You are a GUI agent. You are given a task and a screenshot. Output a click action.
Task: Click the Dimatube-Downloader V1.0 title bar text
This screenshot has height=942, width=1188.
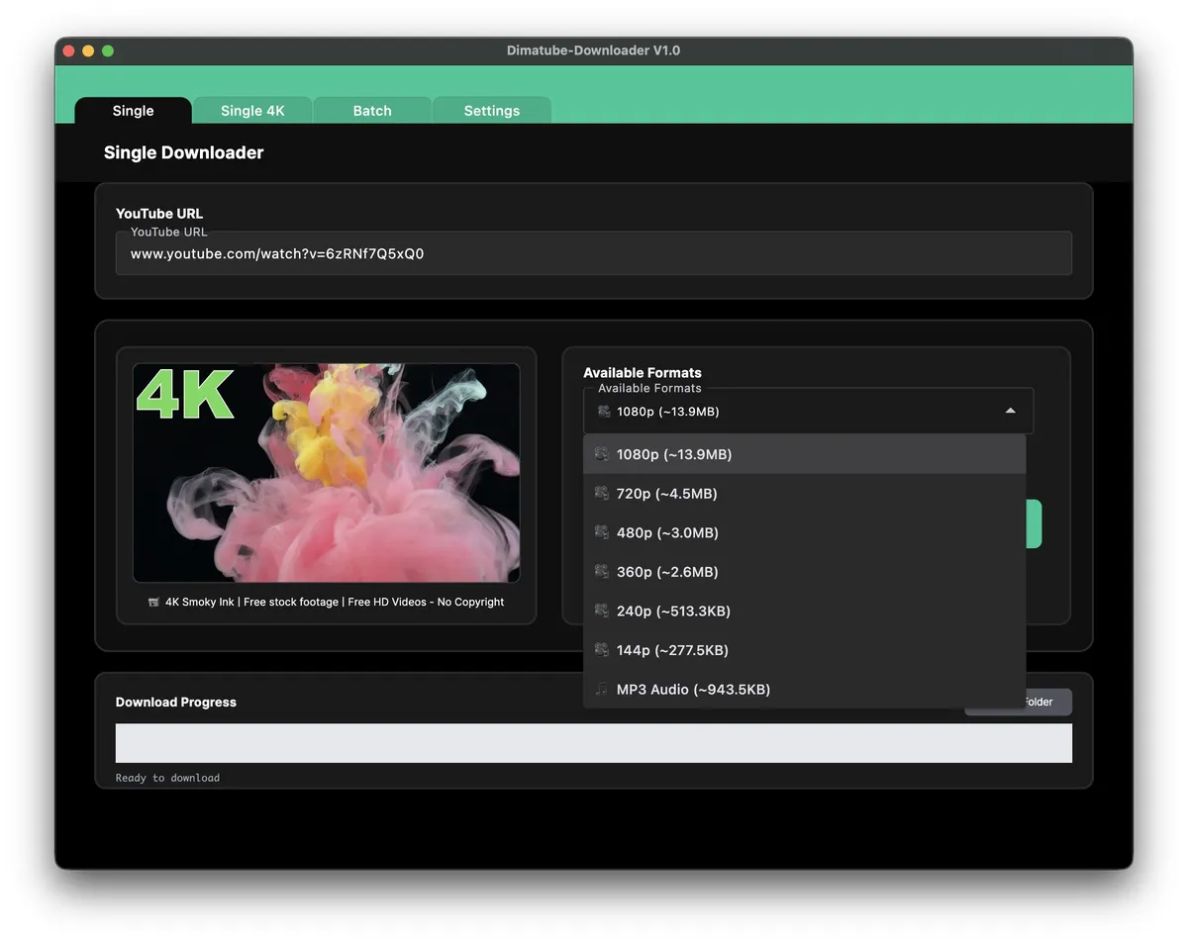(594, 50)
